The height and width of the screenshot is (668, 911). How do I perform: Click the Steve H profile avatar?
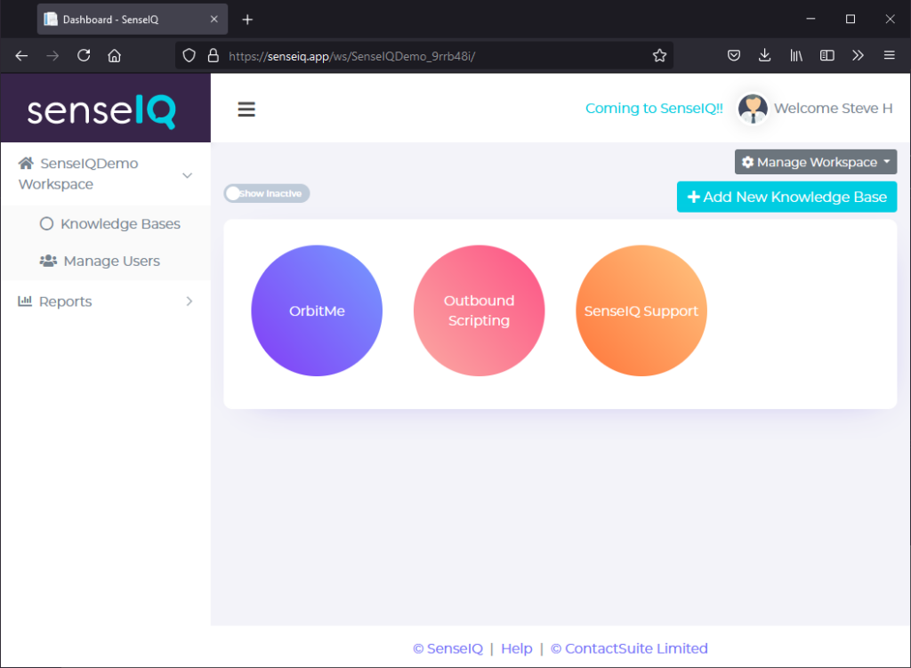(753, 108)
